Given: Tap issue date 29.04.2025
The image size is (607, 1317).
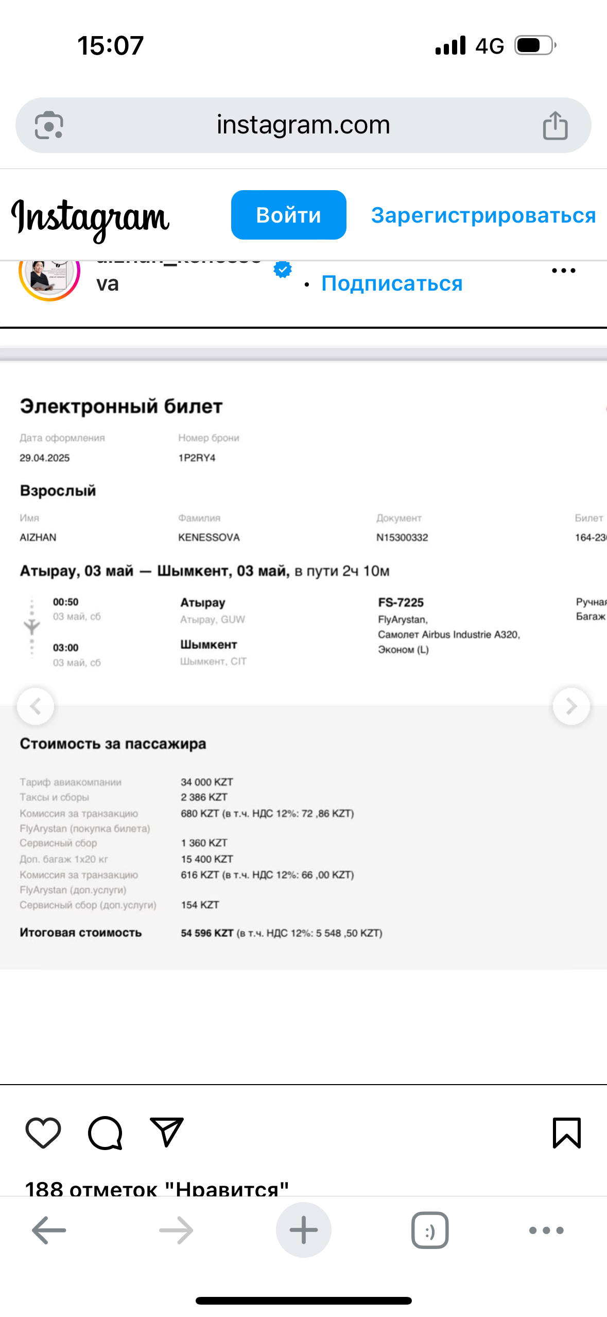Looking at the screenshot, I should coord(44,458).
